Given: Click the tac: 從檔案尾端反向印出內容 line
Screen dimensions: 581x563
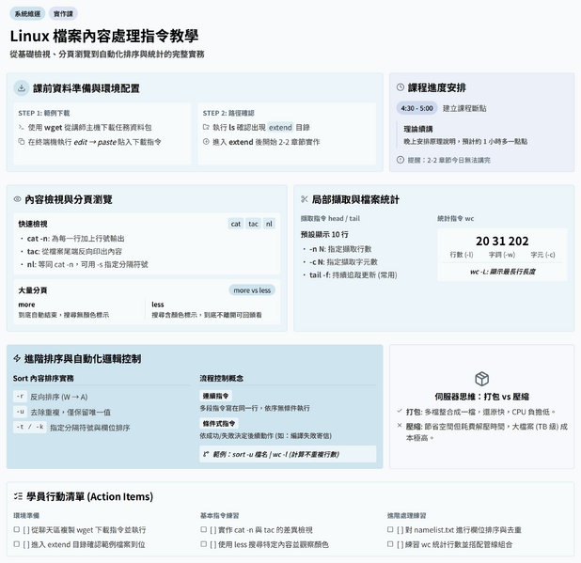Looking at the screenshot, I should tap(74, 252).
